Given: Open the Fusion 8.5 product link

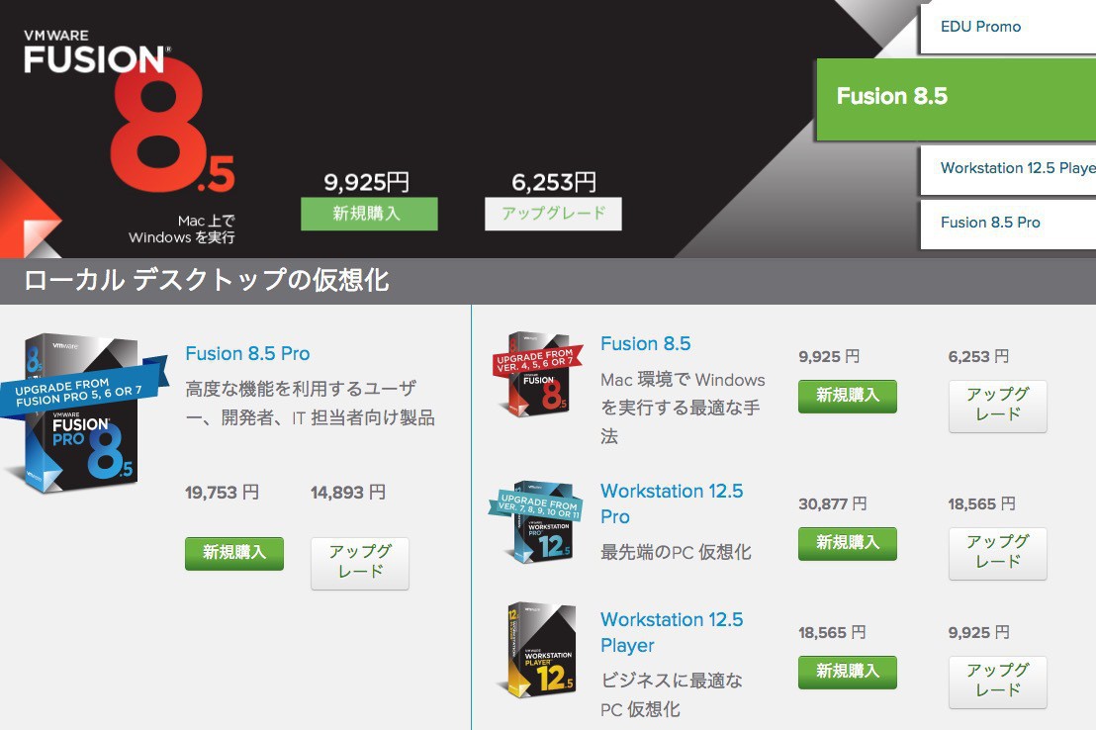Looking at the screenshot, I should coord(645,344).
